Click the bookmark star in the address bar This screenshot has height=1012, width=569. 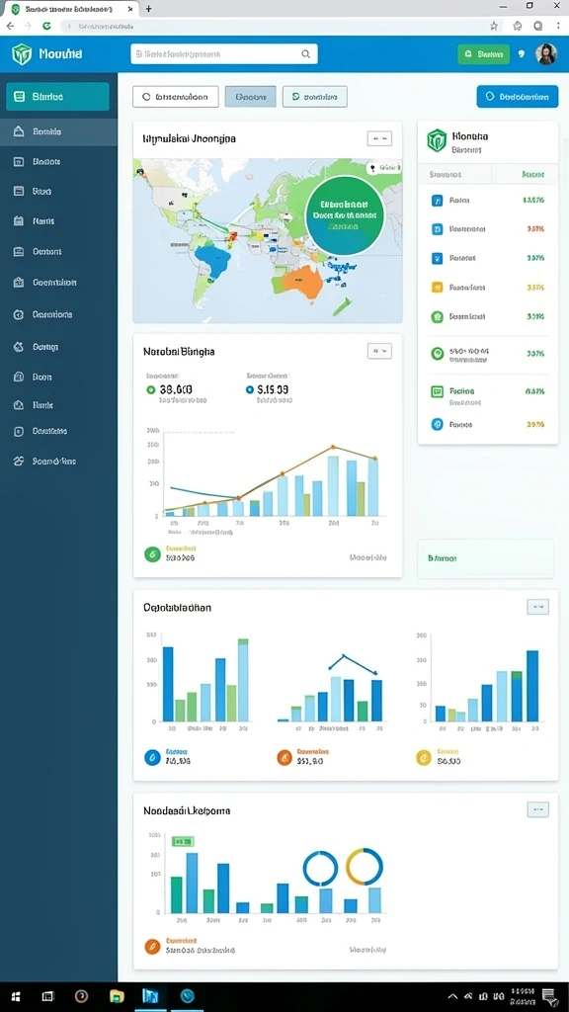click(x=494, y=26)
